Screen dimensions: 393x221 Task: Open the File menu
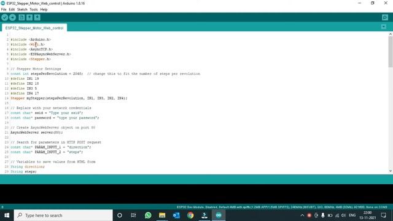(x=4, y=10)
